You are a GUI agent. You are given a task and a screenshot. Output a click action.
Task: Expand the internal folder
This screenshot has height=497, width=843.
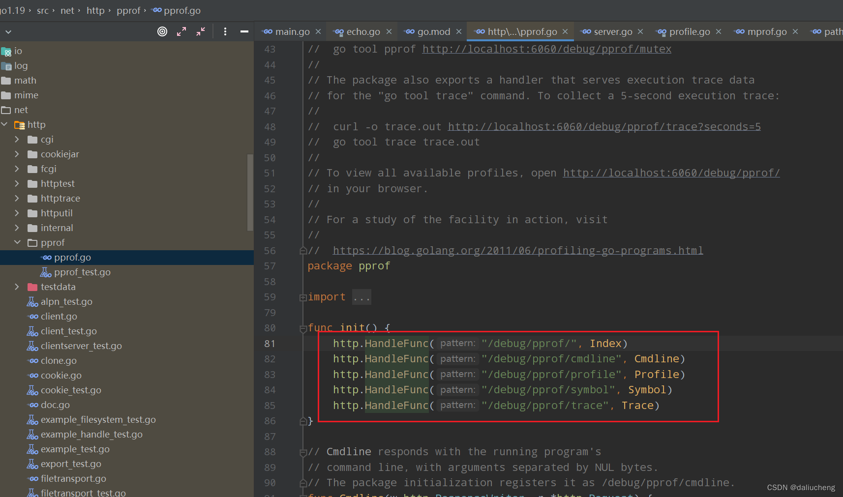pyautogui.click(x=17, y=228)
